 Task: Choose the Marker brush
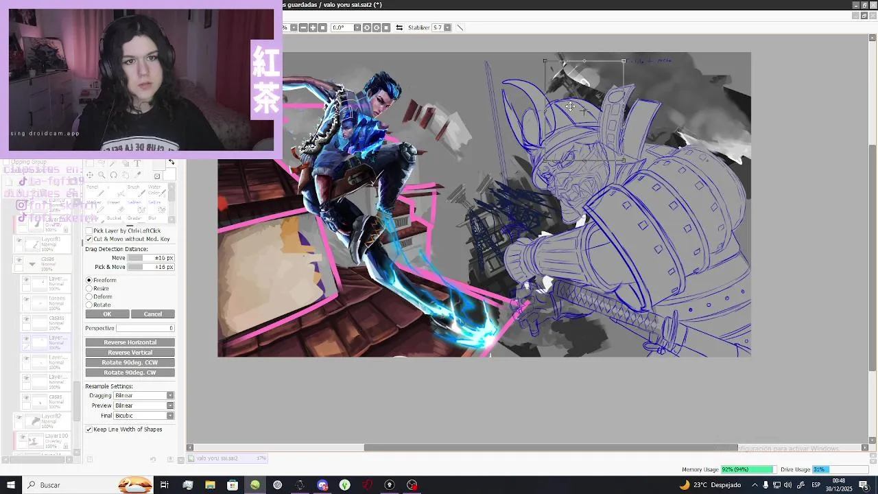[94, 208]
